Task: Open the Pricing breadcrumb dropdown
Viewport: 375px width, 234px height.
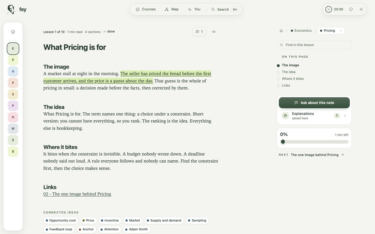Action: point(331,31)
